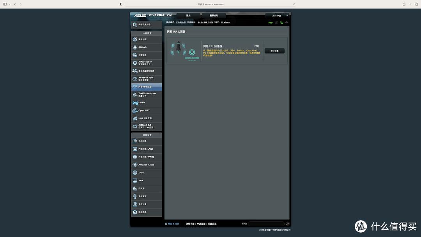Open 系统管理 administration page
The height and width of the screenshot is (237, 421).
pos(147,196)
